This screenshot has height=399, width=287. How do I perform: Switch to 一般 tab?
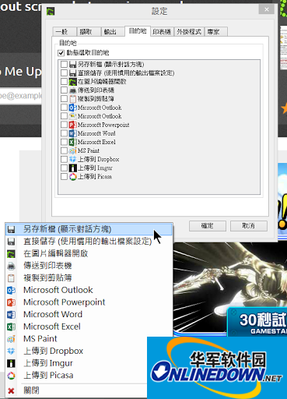tap(65, 32)
